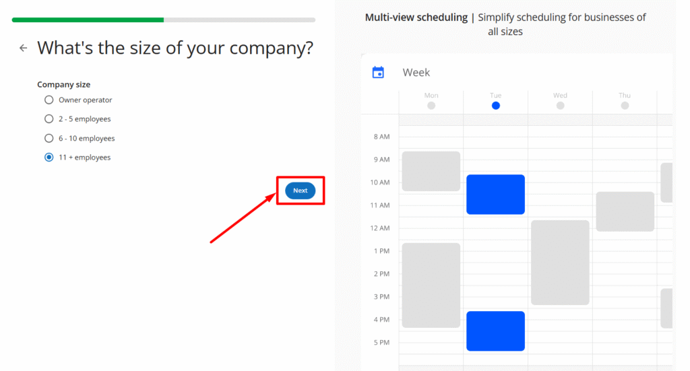Click the Wed day column header
Image resolution: width=690 pixels, height=371 pixels.
pyautogui.click(x=560, y=96)
